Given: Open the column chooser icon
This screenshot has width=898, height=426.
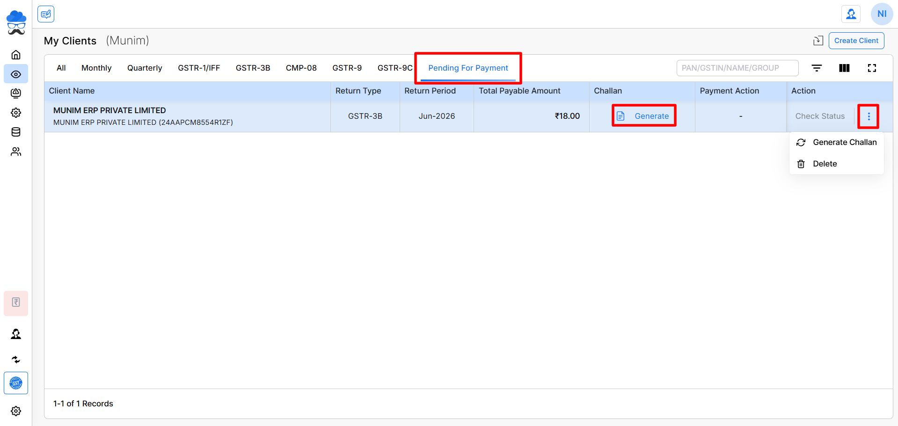Looking at the screenshot, I should click(x=844, y=68).
